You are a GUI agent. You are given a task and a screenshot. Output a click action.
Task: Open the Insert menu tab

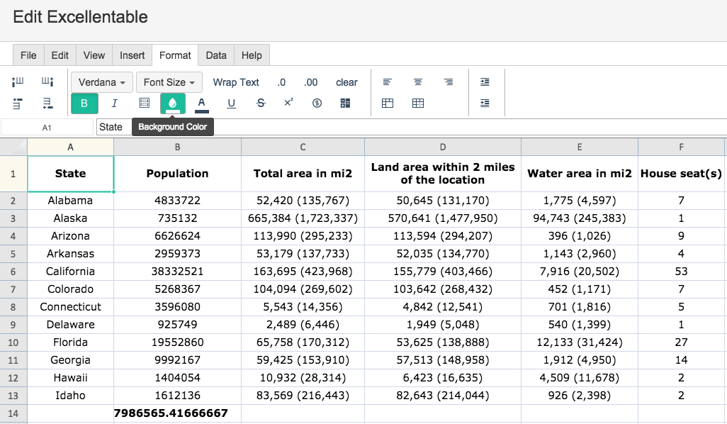tap(132, 55)
